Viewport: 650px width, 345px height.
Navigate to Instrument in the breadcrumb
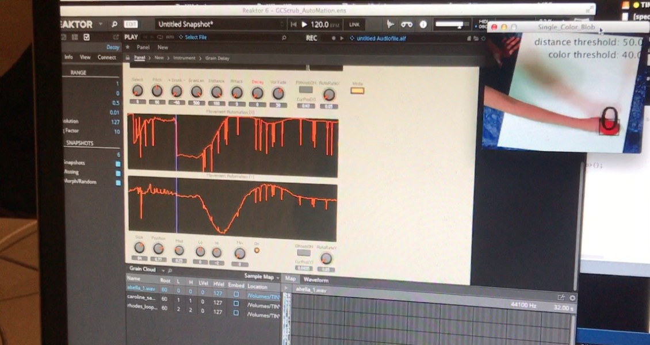click(184, 59)
